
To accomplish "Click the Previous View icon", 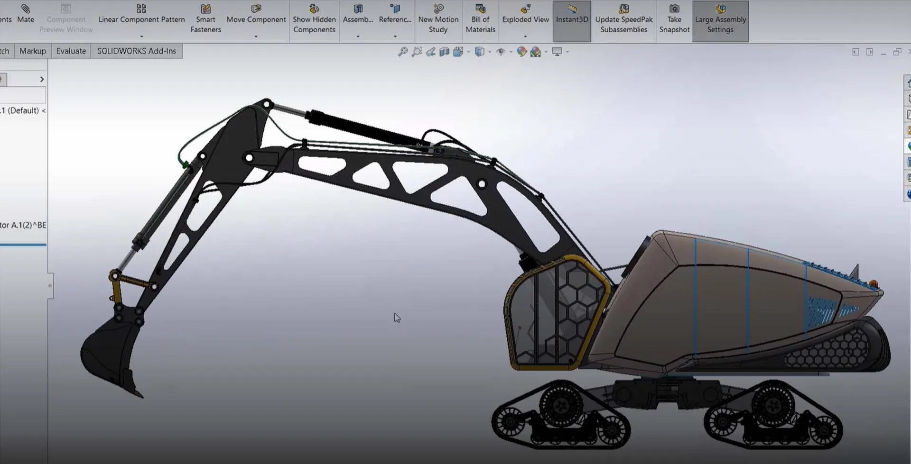I will (x=430, y=52).
